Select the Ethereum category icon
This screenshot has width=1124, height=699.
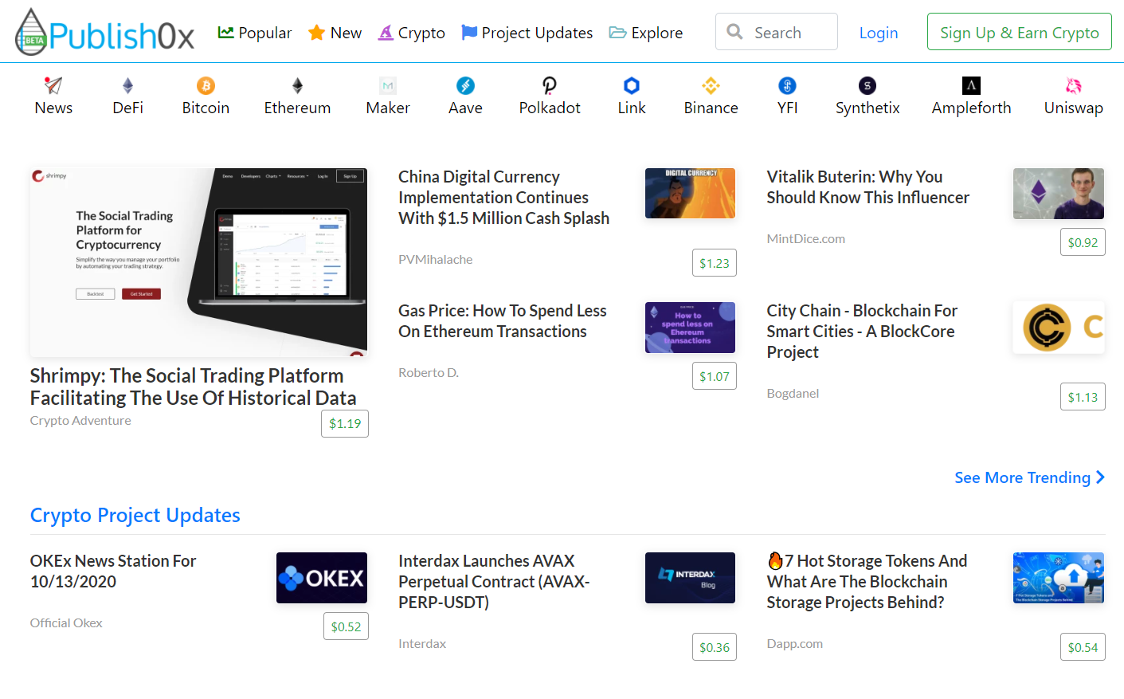[297, 86]
